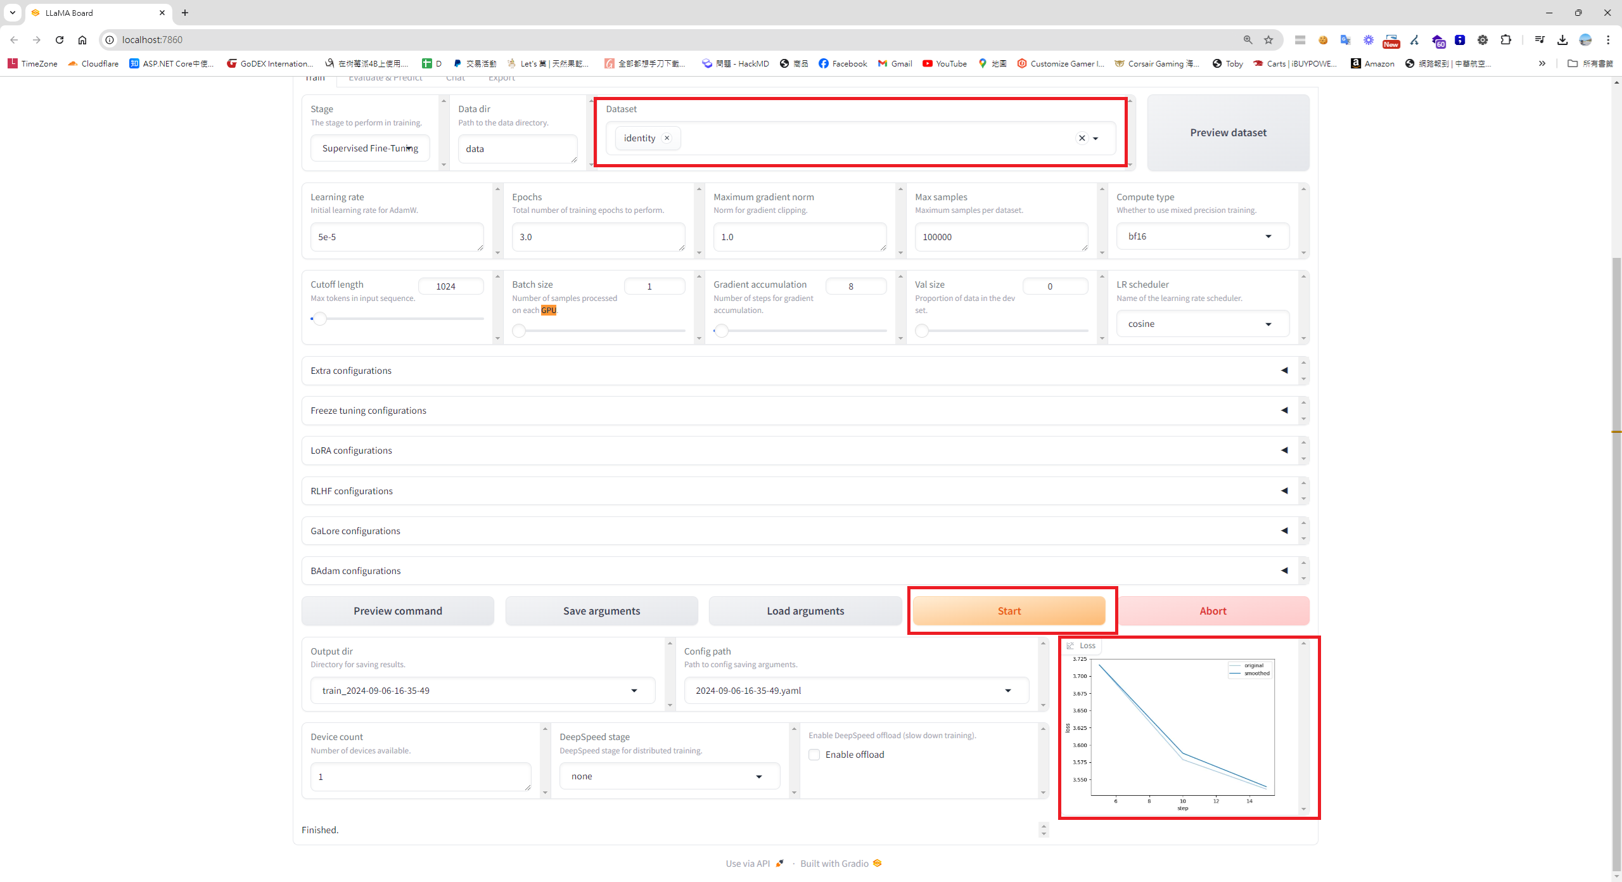
Task: Switch to the Export tab
Action: click(501, 78)
